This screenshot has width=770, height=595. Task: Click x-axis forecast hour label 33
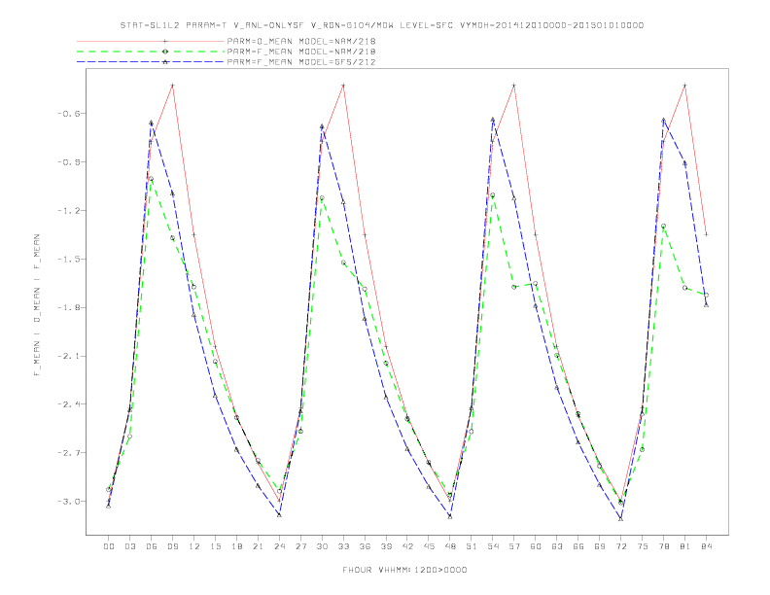pyautogui.click(x=343, y=546)
